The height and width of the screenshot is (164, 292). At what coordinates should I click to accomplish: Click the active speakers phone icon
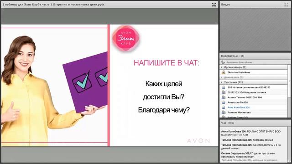tap(223, 62)
